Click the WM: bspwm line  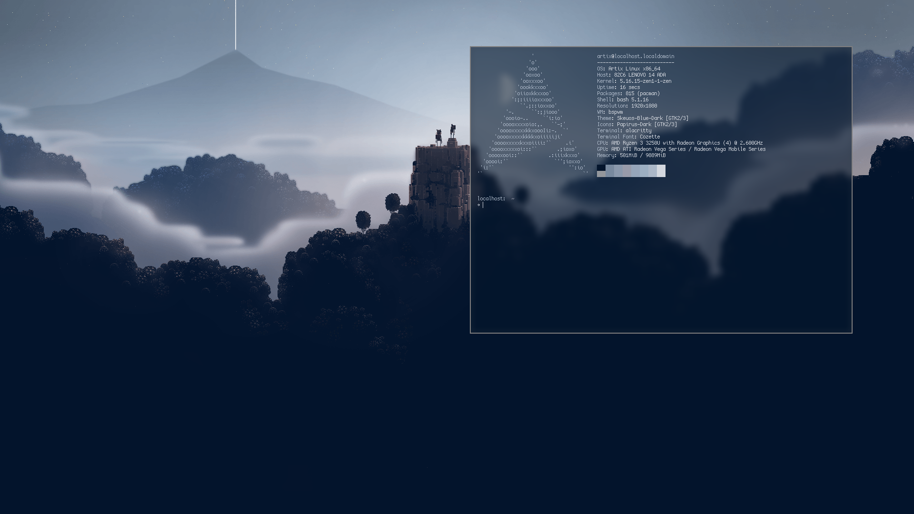coord(610,112)
